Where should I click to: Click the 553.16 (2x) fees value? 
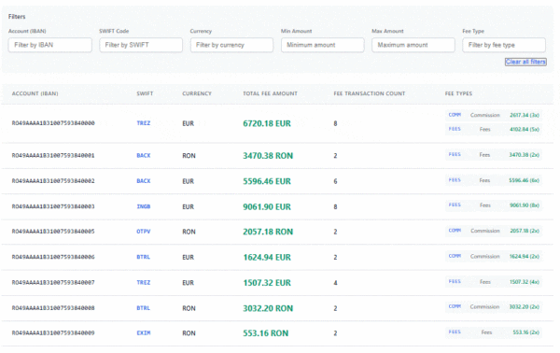coord(526,332)
